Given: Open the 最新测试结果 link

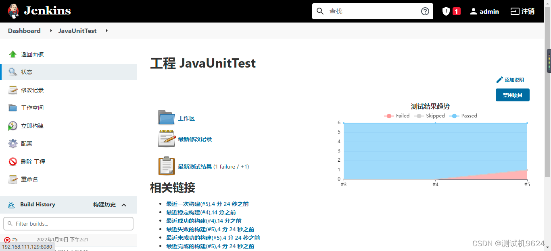Looking at the screenshot, I should (195, 167).
